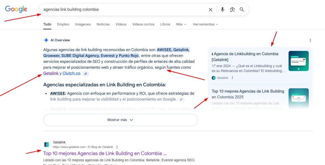Expand the Más dropdown
Image resolution: width=325 pixels, height=165 pixels.
[181, 24]
